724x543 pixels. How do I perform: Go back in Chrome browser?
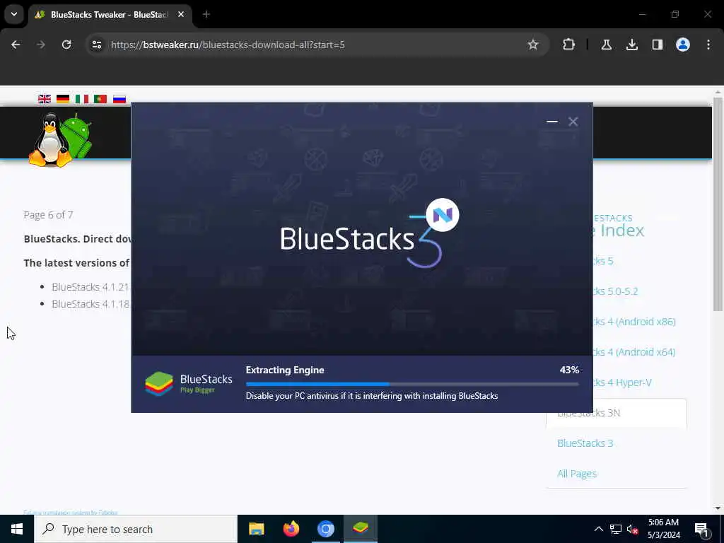[x=16, y=45]
